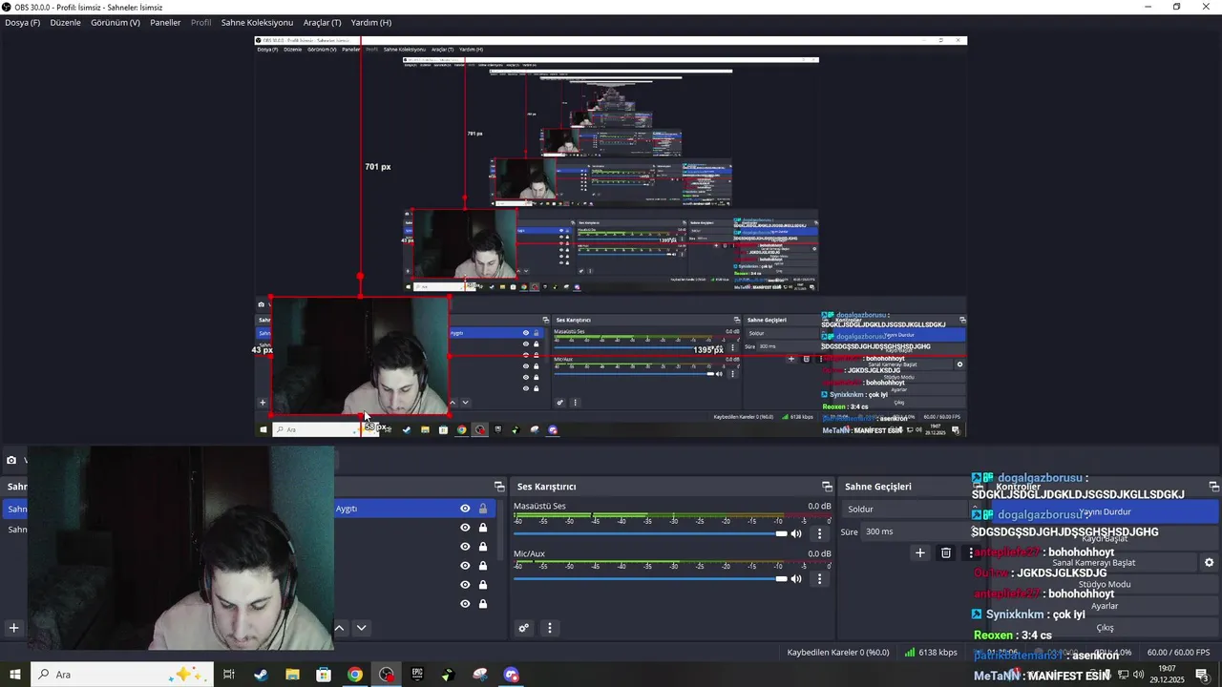Screen dimensions: 1222x687
Task: Open audio mixer panel three-dot menu
Action: [x=549, y=628]
